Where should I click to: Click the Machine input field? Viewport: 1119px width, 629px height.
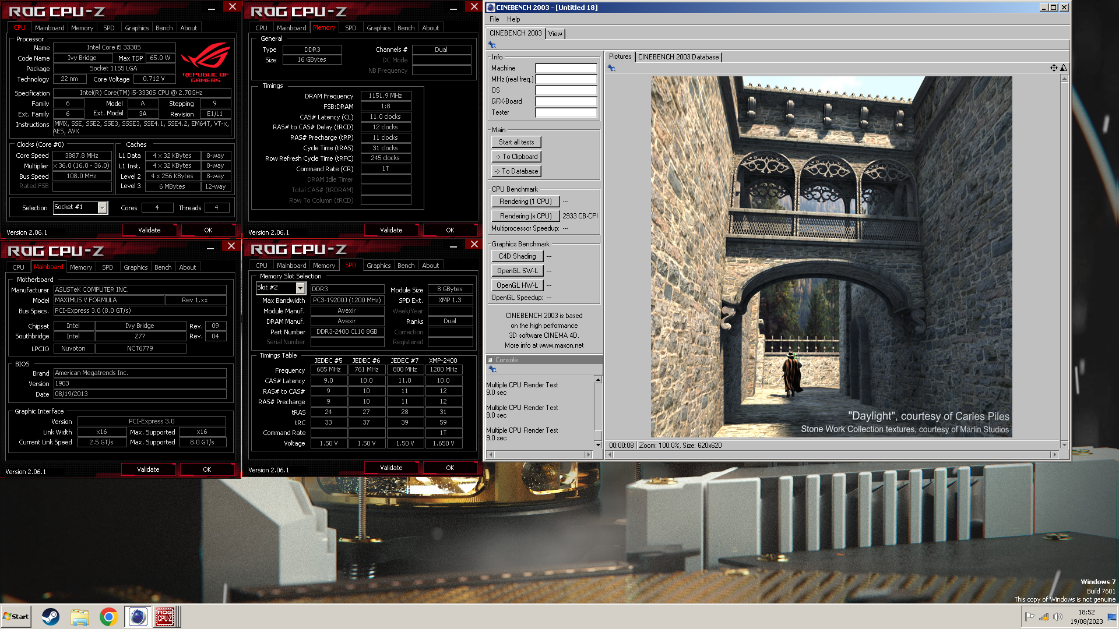(566, 68)
